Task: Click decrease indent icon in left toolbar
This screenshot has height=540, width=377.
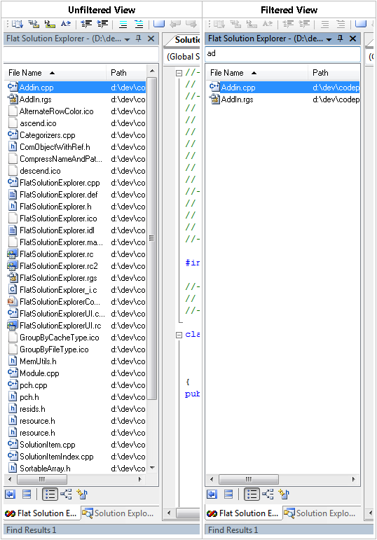Action: 86,24
